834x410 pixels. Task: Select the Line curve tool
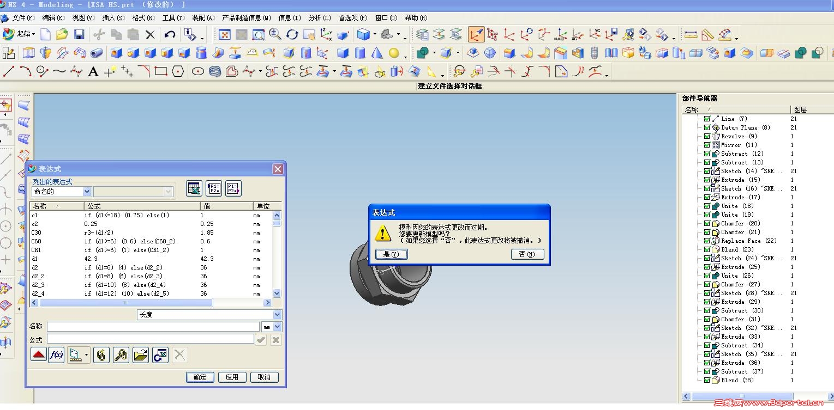coord(9,71)
